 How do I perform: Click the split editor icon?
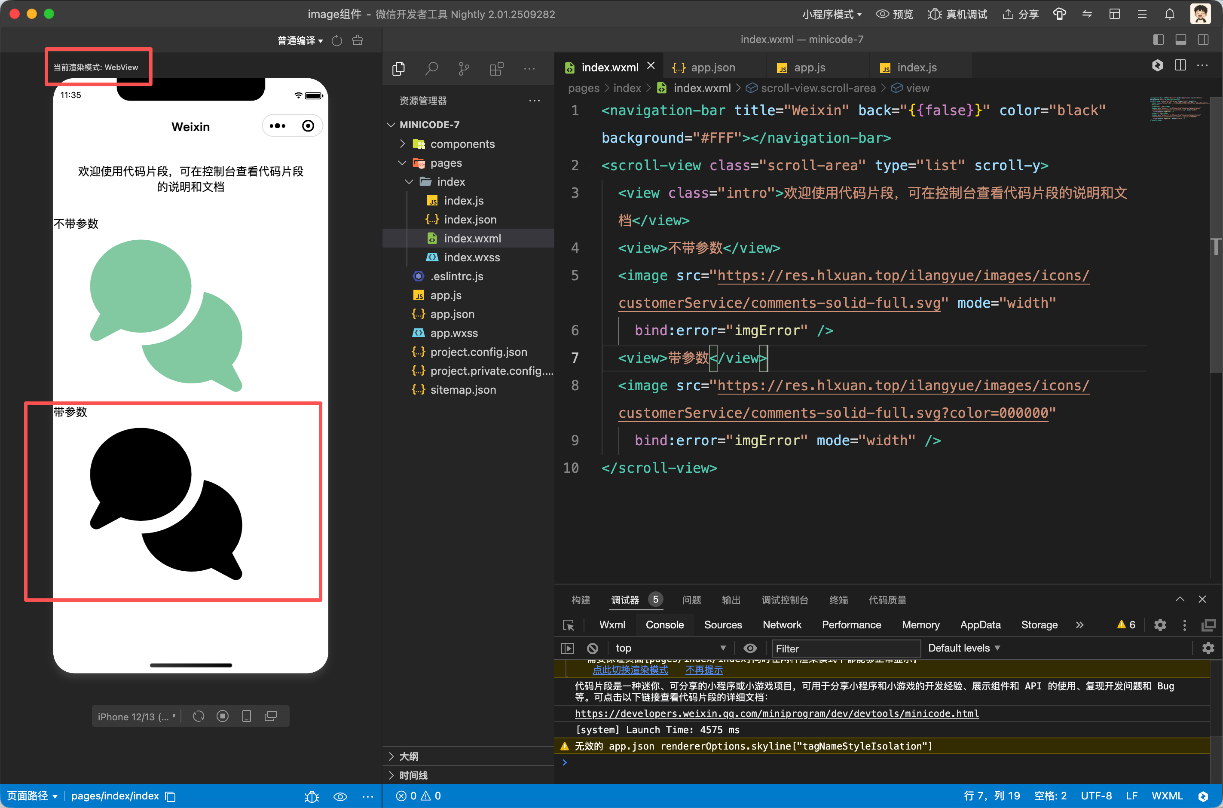(1180, 65)
